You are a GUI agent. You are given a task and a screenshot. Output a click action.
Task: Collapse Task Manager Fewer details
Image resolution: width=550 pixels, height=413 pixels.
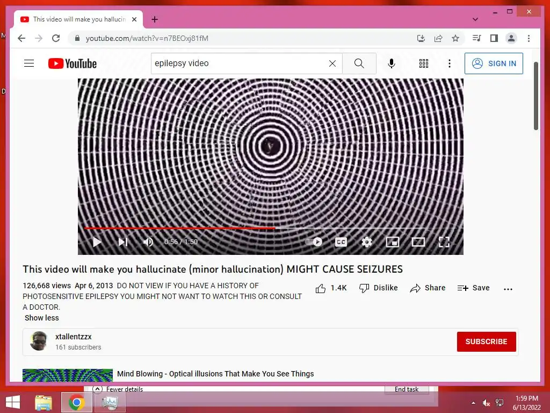(x=118, y=389)
